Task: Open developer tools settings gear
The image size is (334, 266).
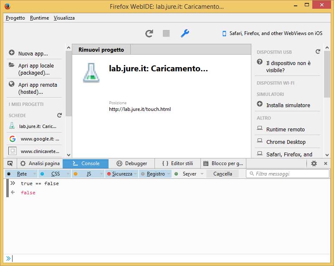Action: (314, 163)
